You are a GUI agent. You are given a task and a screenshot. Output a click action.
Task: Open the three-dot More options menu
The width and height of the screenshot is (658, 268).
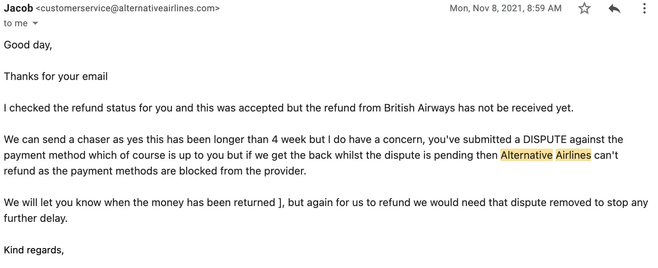pyautogui.click(x=644, y=9)
